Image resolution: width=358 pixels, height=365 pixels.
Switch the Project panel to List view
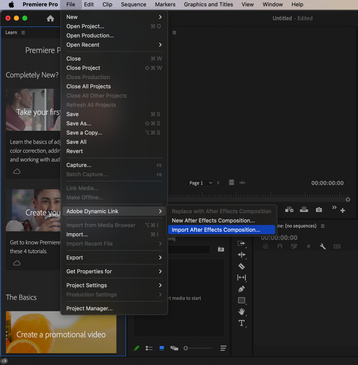[x=149, y=348]
